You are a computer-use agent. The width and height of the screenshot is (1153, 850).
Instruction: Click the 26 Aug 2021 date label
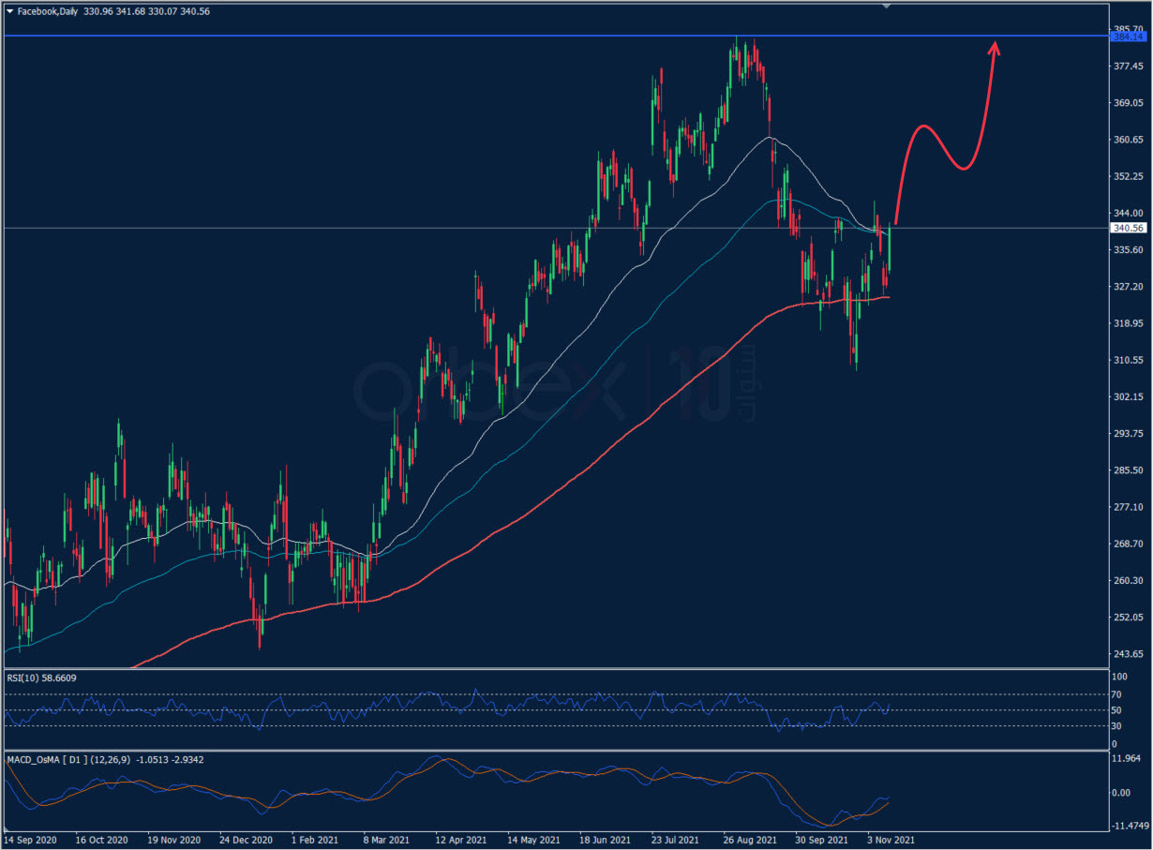tap(750, 841)
